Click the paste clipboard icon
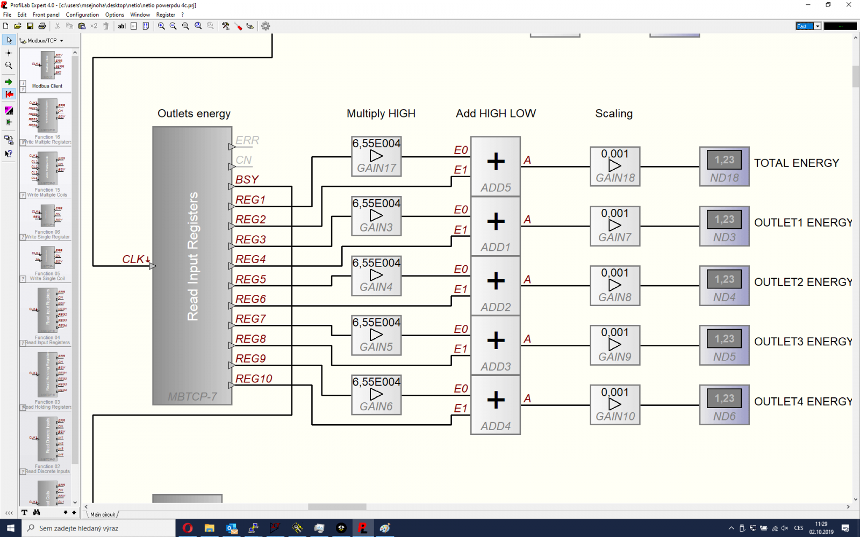This screenshot has height=537, width=860. pos(82,26)
